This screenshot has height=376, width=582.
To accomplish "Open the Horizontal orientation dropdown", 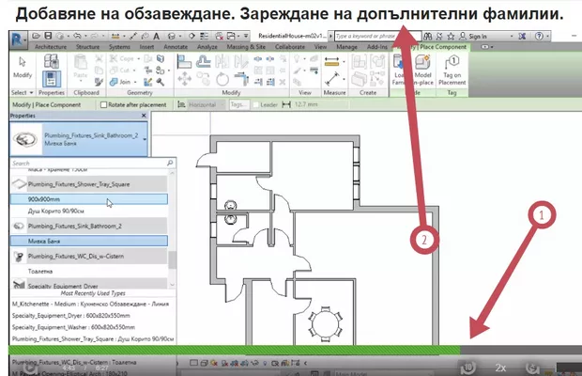I will click(x=207, y=104).
